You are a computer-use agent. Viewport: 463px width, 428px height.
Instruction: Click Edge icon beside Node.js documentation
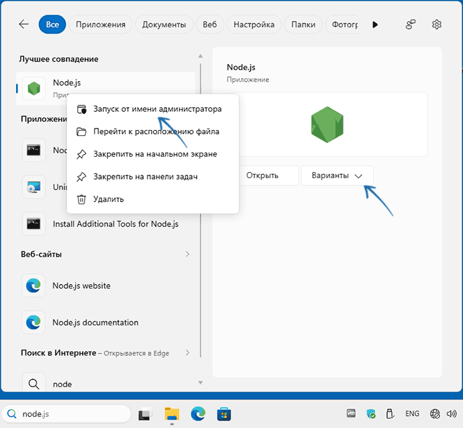coord(34,322)
